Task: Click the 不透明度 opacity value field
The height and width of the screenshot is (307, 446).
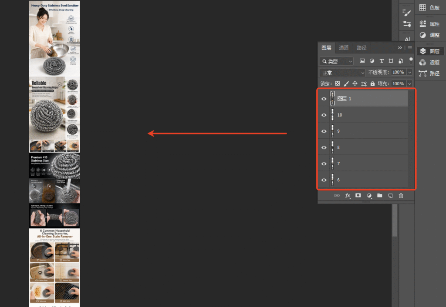Action: 399,73
